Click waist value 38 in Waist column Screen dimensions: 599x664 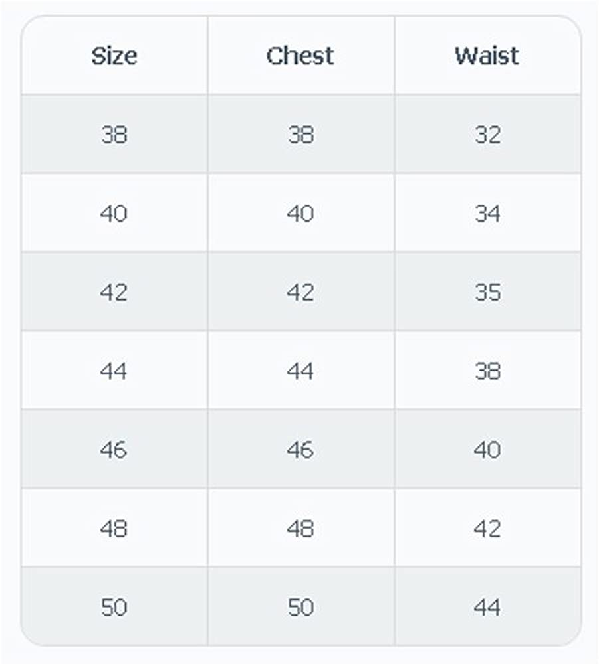pyautogui.click(x=487, y=371)
